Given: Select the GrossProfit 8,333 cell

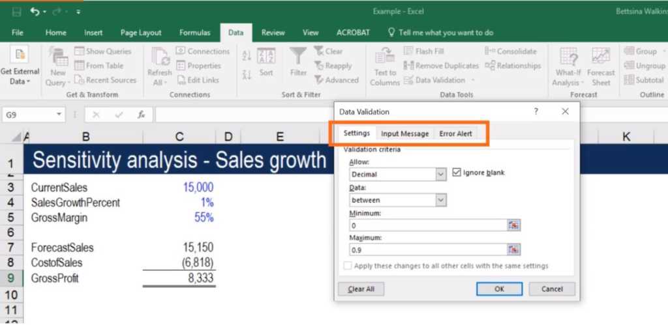Looking at the screenshot, I should point(179,279).
